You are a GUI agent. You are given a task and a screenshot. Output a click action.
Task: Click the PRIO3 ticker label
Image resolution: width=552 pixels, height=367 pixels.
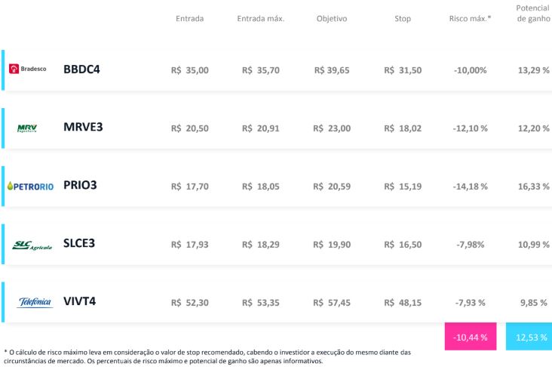click(80, 185)
